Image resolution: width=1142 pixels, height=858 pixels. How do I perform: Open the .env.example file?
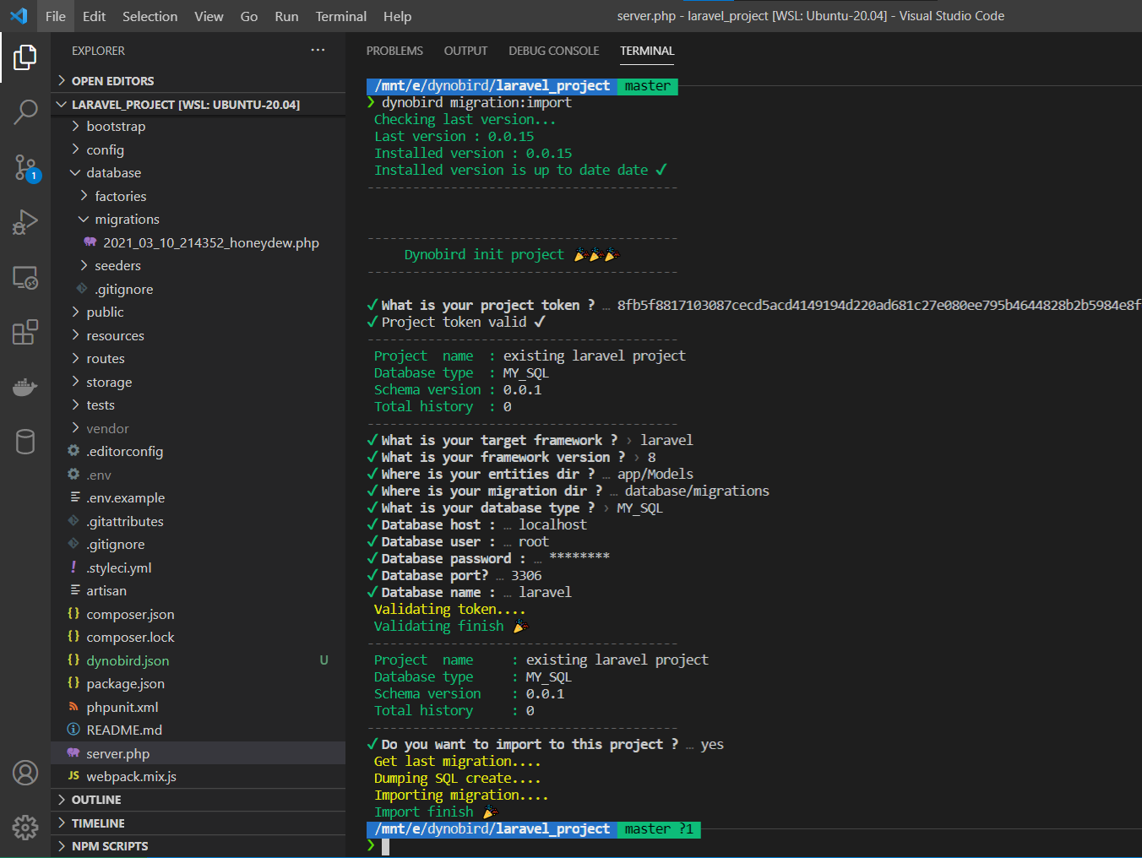pos(198,497)
